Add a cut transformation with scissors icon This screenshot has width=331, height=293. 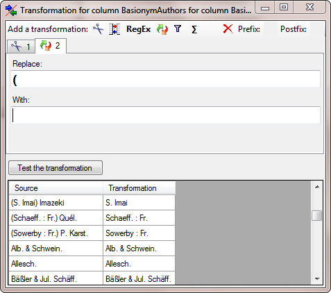tap(99, 29)
